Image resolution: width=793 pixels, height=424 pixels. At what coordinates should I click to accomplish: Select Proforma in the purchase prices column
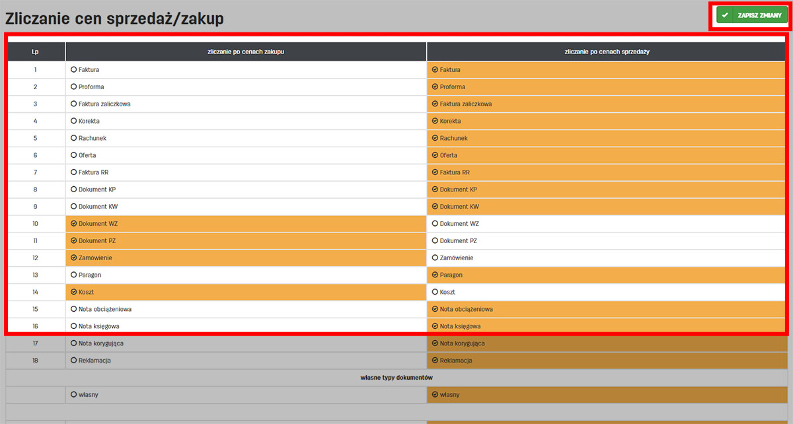(74, 87)
